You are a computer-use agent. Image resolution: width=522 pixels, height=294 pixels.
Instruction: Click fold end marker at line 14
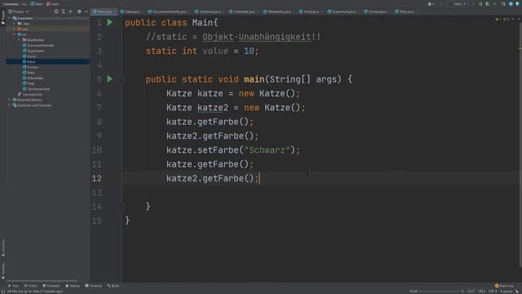pos(122,207)
